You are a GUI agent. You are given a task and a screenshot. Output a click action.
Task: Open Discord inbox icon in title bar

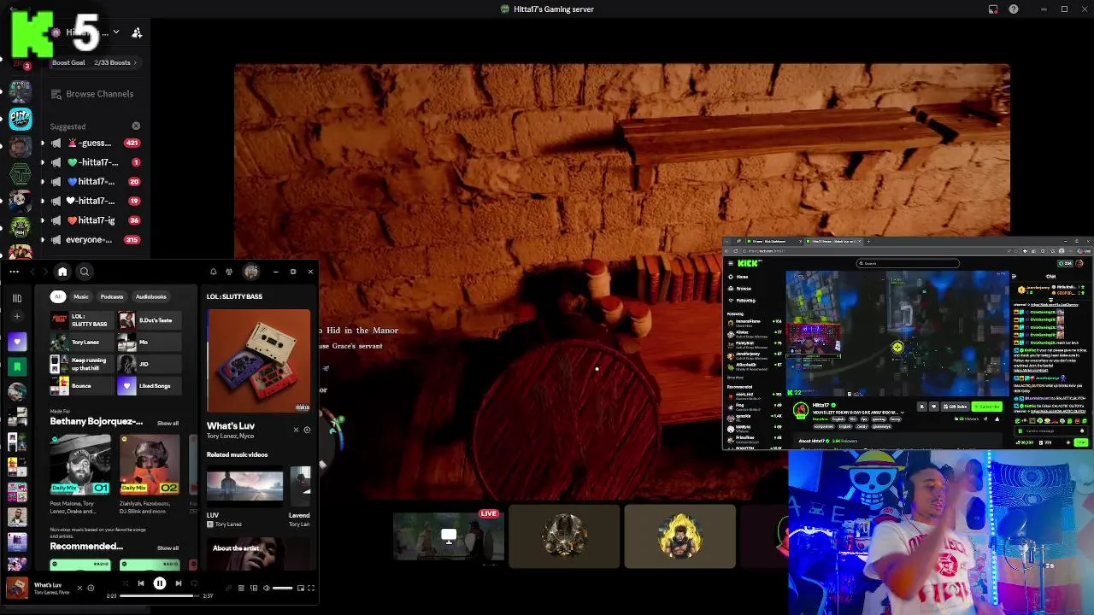point(993,9)
